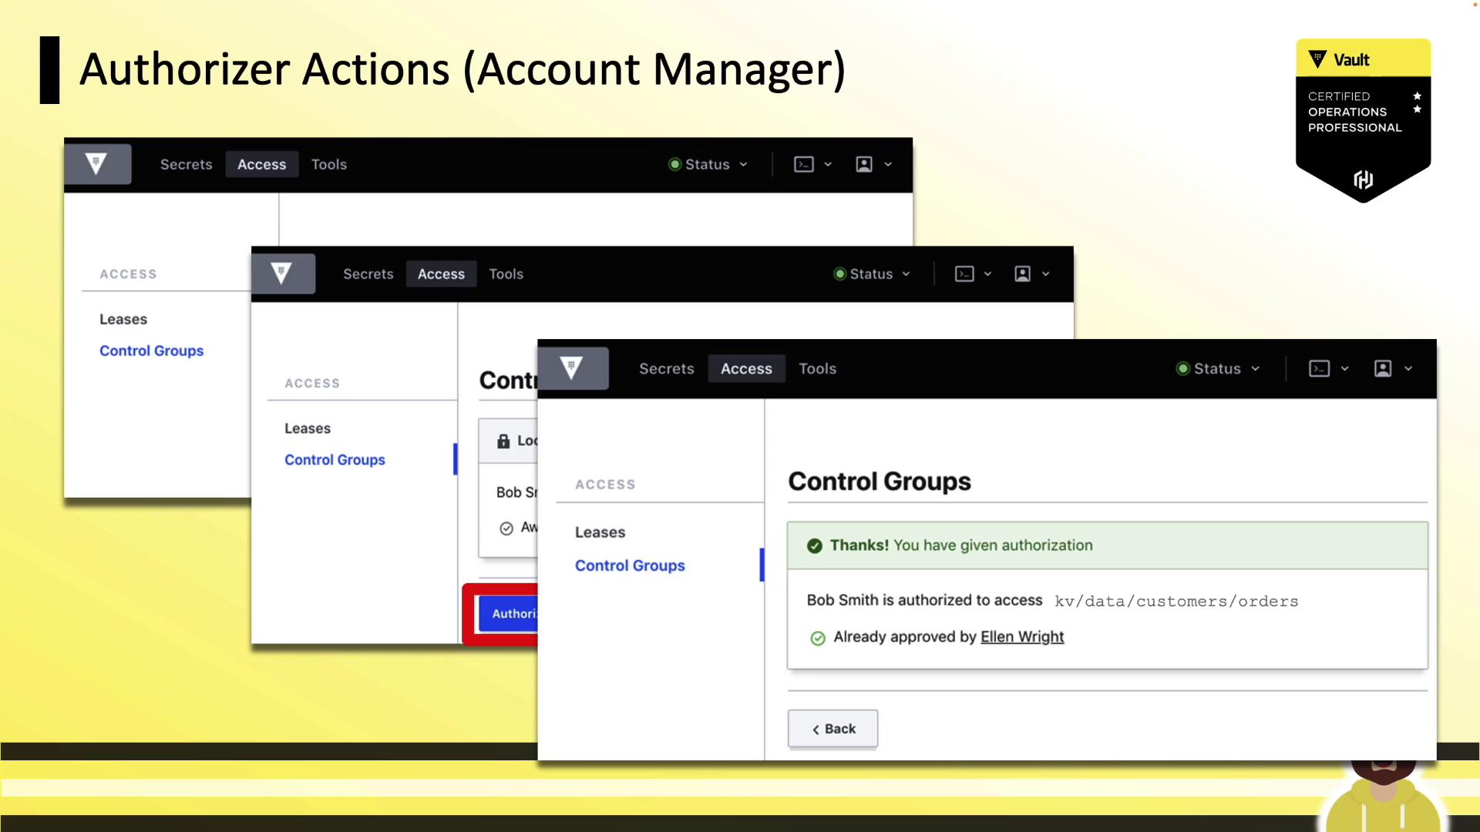Open the user profile icon in the middle window
The height and width of the screenshot is (832, 1480).
[1022, 274]
